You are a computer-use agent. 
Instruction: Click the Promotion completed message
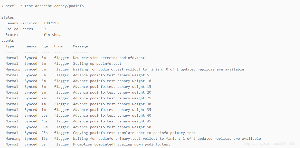pos(121,144)
